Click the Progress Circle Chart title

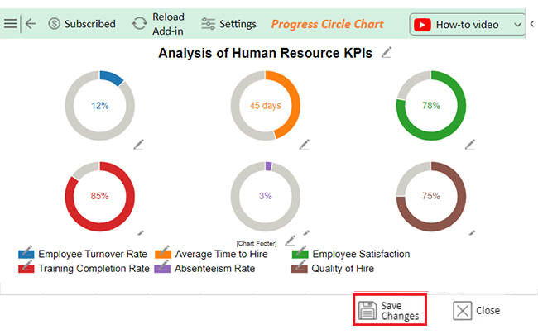[327, 24]
